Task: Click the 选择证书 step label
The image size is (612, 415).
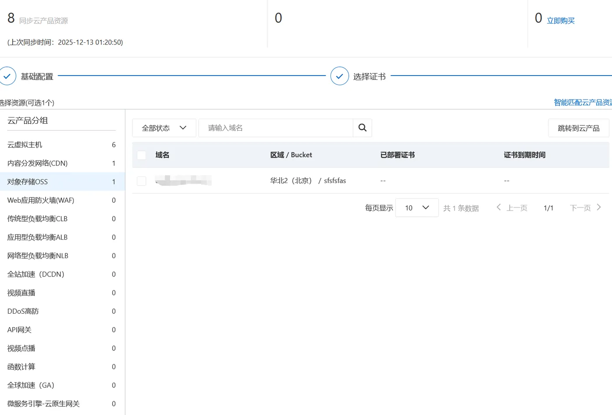Action: coord(369,76)
